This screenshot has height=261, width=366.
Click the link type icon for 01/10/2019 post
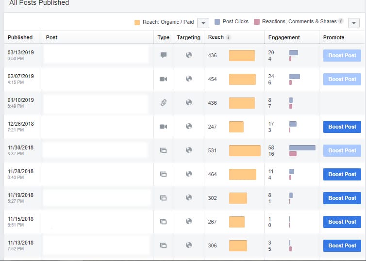point(164,103)
